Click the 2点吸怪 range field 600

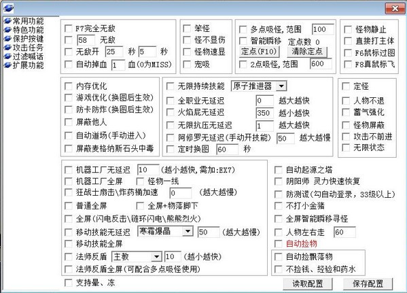click(x=321, y=64)
